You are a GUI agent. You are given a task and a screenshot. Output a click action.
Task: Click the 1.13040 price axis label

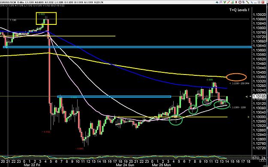tap(259, 112)
